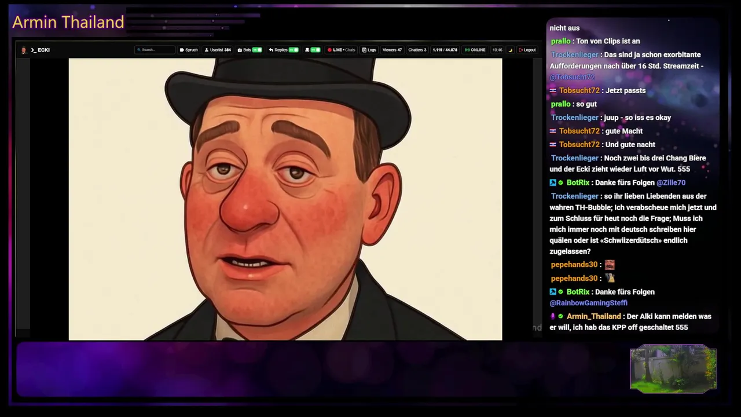Click the ONLINE status indicator
Screen dimensions: 741x417
pos(475,50)
